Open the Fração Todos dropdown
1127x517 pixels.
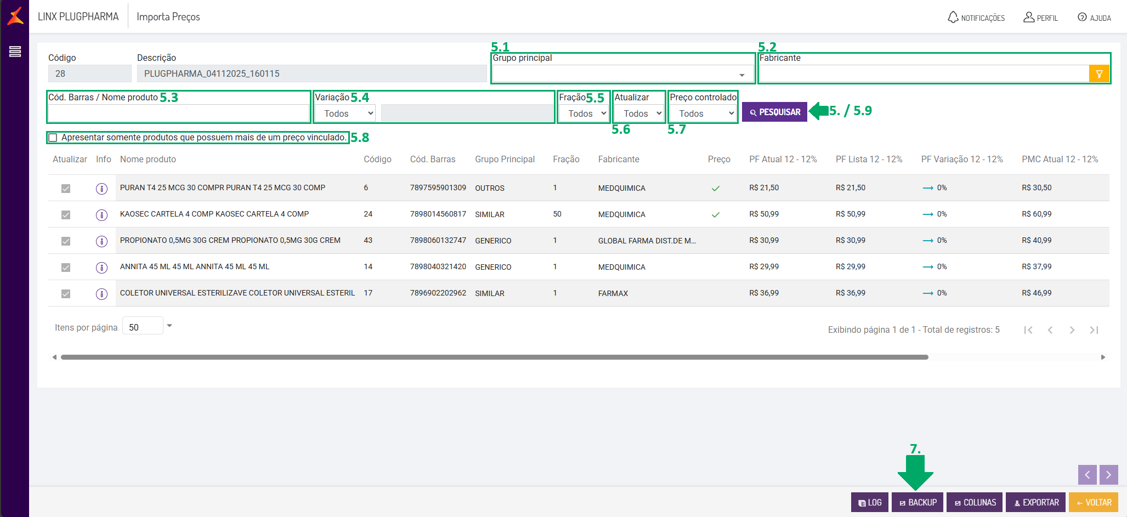click(584, 113)
